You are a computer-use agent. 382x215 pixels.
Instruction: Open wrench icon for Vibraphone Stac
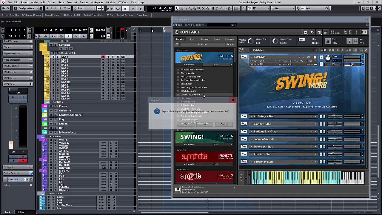tap(244, 162)
